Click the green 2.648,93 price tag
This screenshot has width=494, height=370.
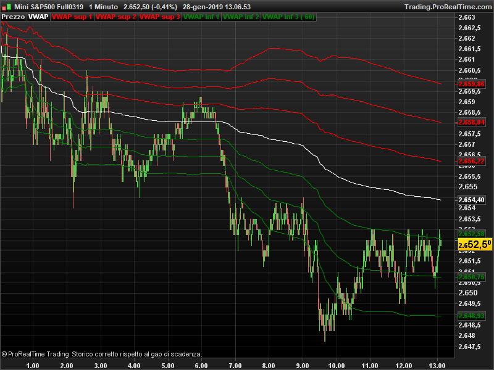(x=471, y=316)
